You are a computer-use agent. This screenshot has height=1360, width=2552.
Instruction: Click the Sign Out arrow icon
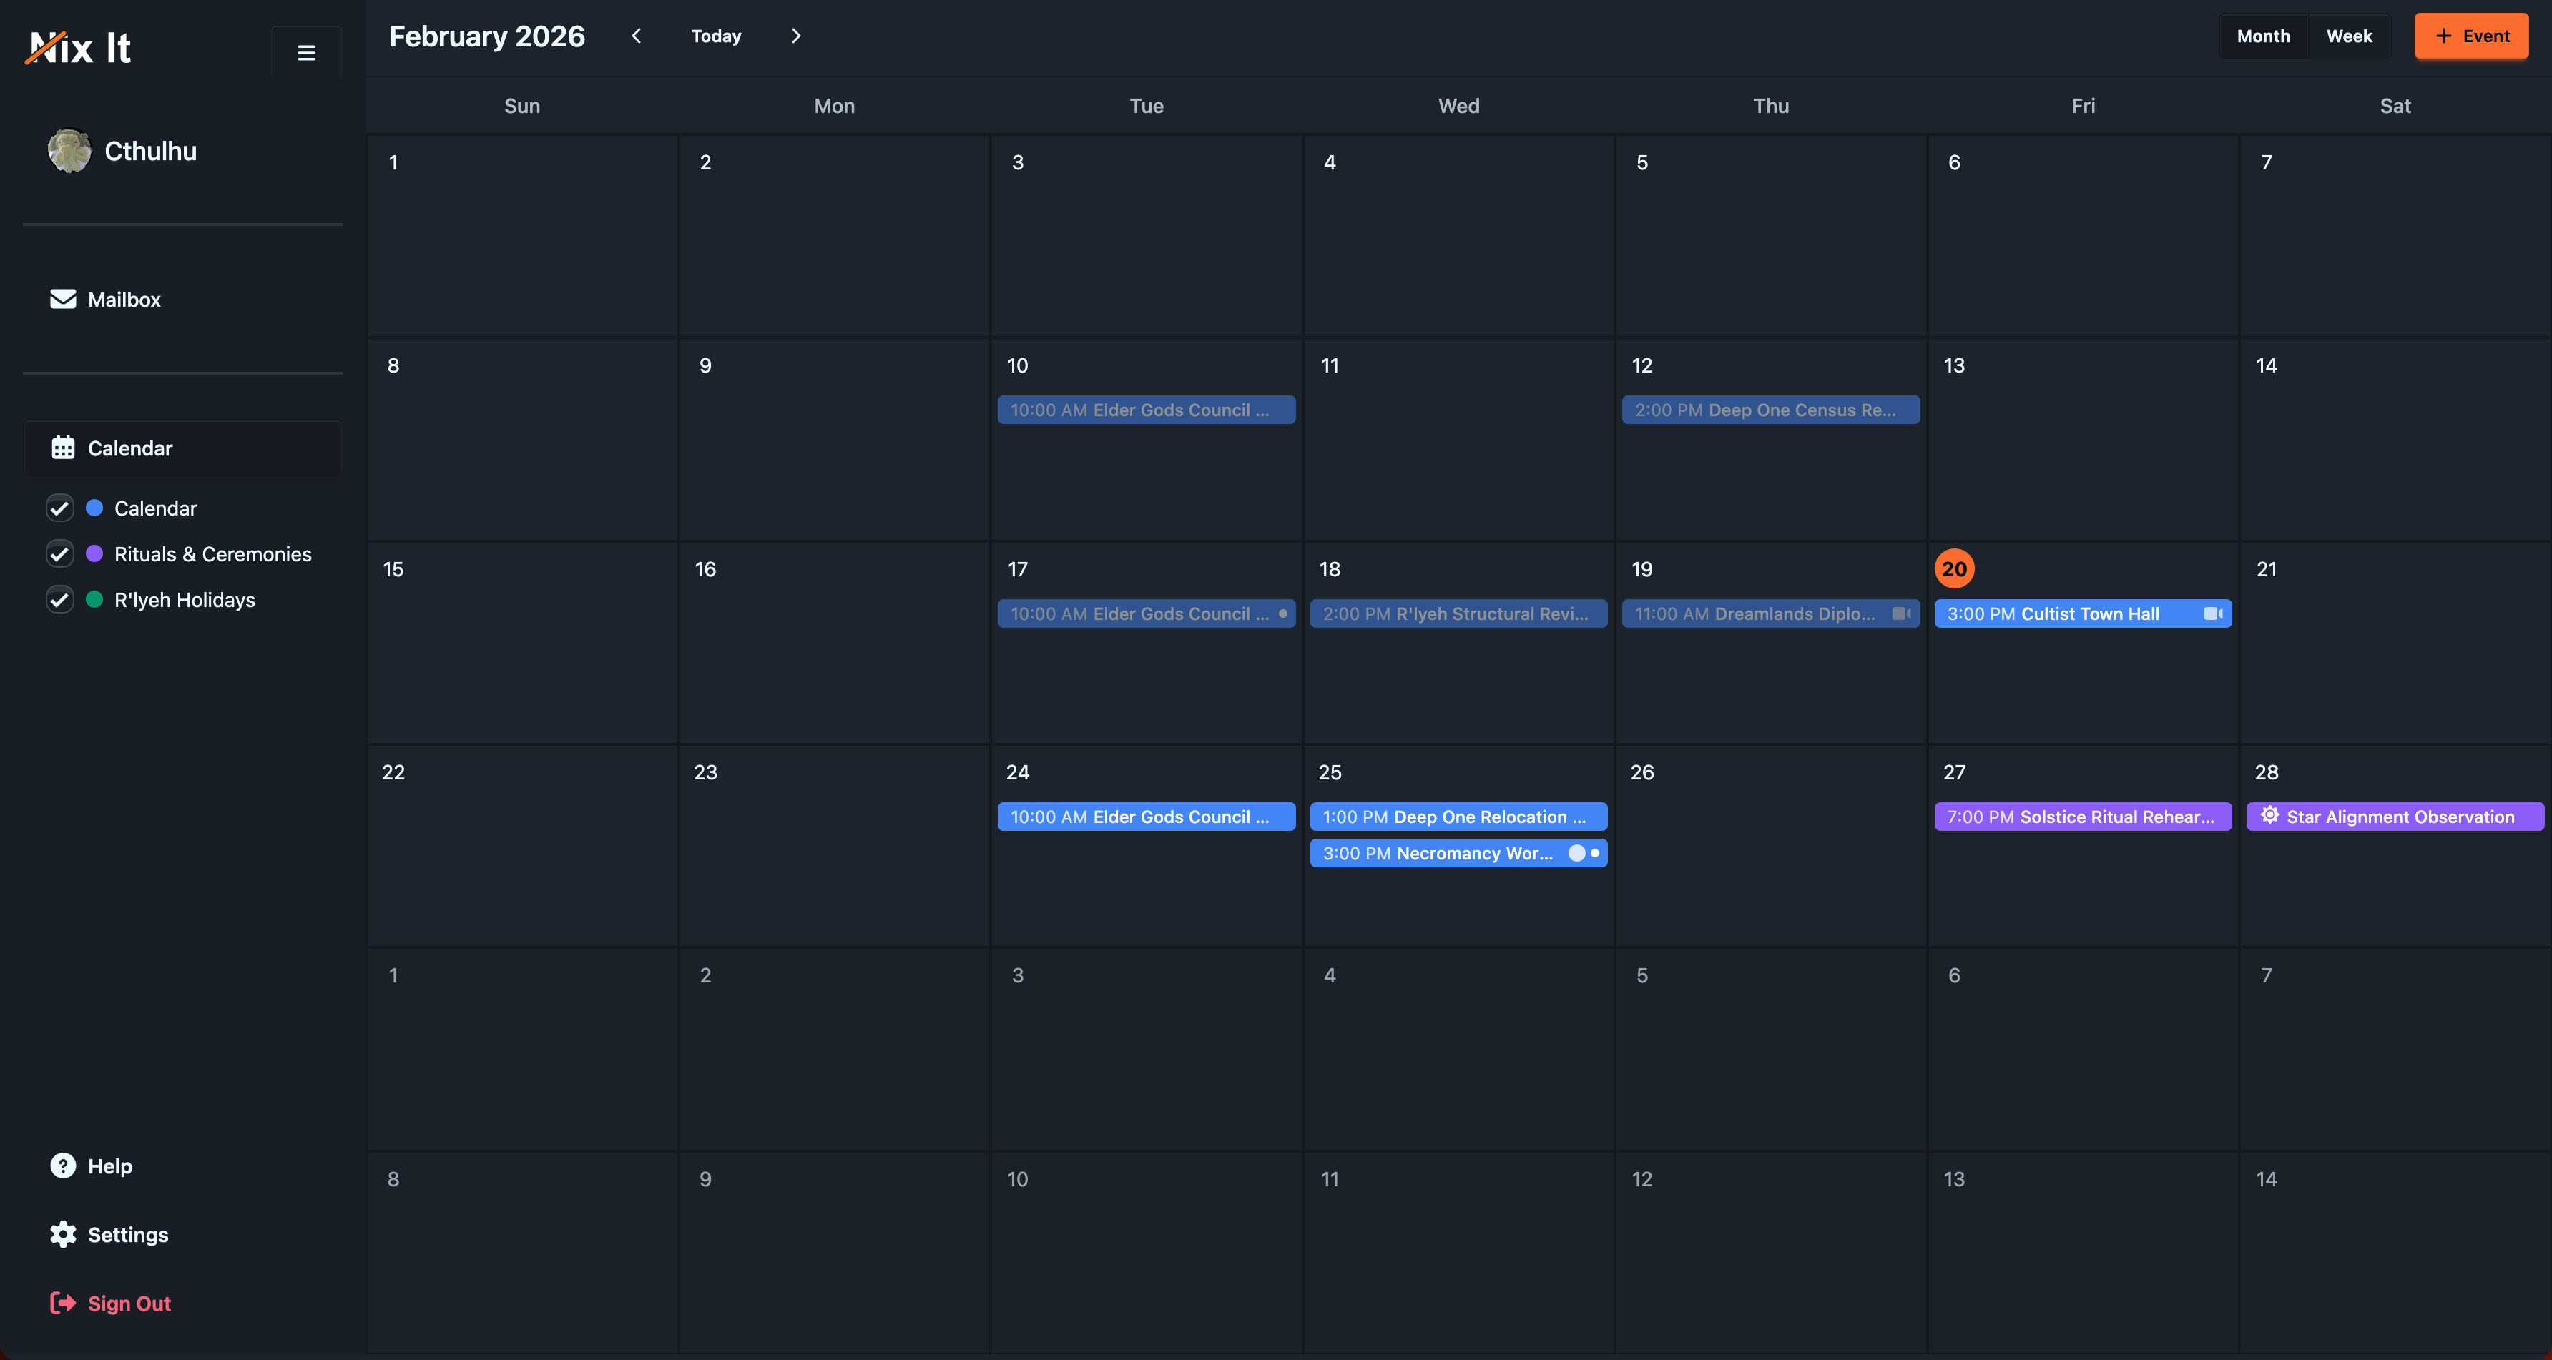[62, 1303]
